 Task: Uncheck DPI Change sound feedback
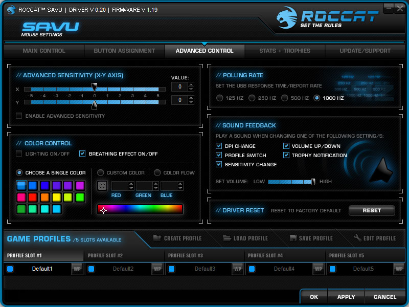coord(219,146)
